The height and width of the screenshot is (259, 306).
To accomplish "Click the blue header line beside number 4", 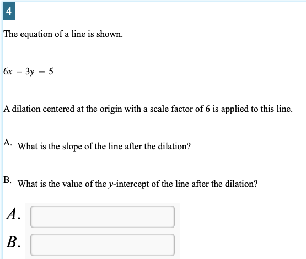I will click(x=160, y=20).
